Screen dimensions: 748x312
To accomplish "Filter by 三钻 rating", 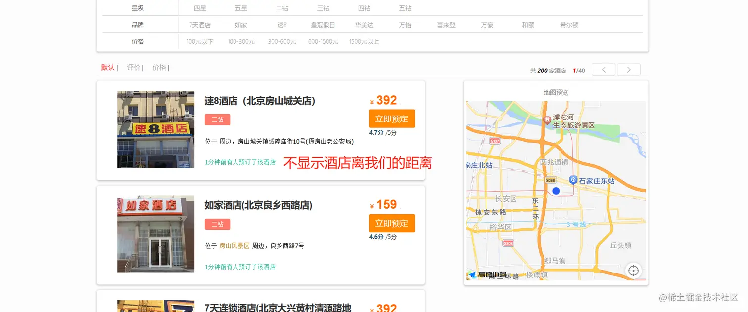I will [323, 8].
